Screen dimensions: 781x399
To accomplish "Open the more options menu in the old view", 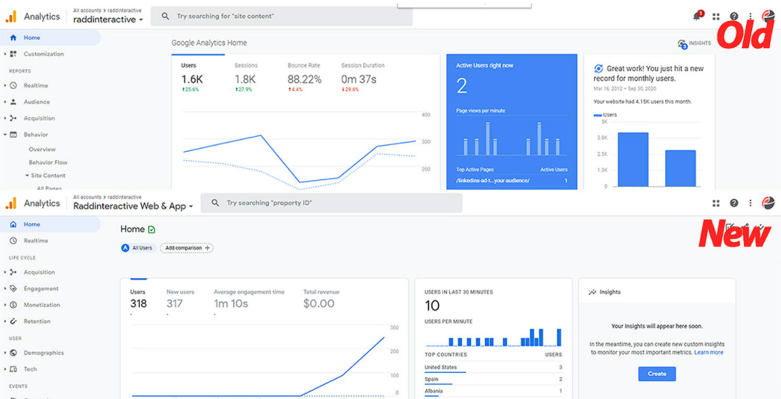I will (x=750, y=17).
